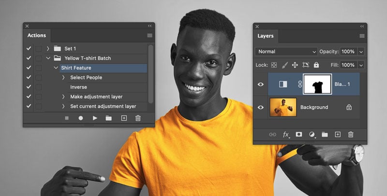Hide the Background layer eye icon
Screen dimensions: 387x196
click(261, 107)
